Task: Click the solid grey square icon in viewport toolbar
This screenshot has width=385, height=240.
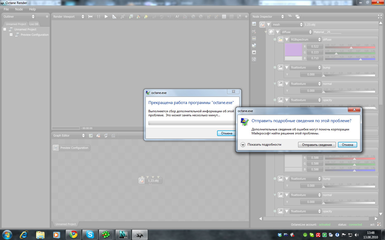Action: (x=224, y=17)
